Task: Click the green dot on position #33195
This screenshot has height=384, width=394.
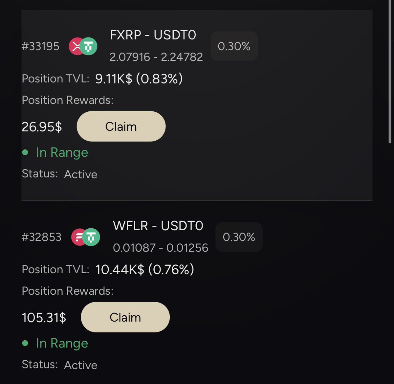Action: pyautogui.click(x=25, y=152)
